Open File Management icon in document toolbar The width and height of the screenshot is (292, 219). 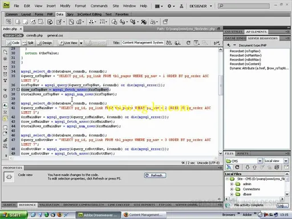[x=169, y=43]
